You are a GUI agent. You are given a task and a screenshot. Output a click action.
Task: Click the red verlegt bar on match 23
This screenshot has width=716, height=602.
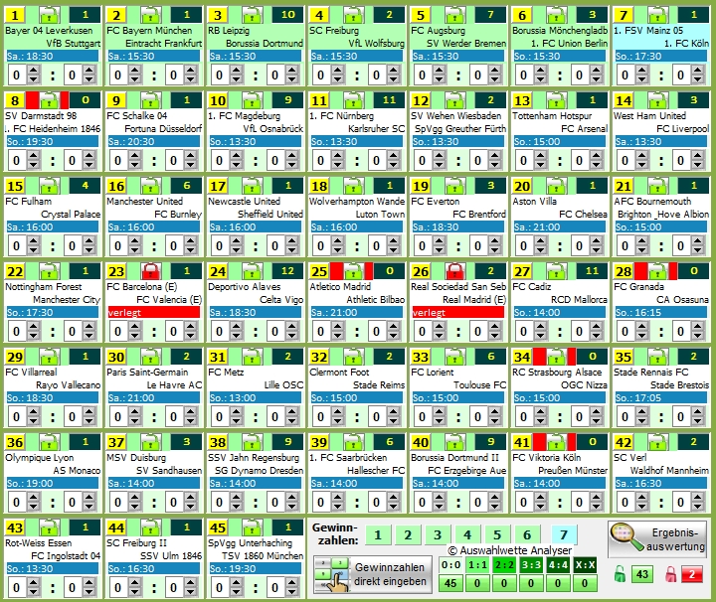click(x=154, y=312)
